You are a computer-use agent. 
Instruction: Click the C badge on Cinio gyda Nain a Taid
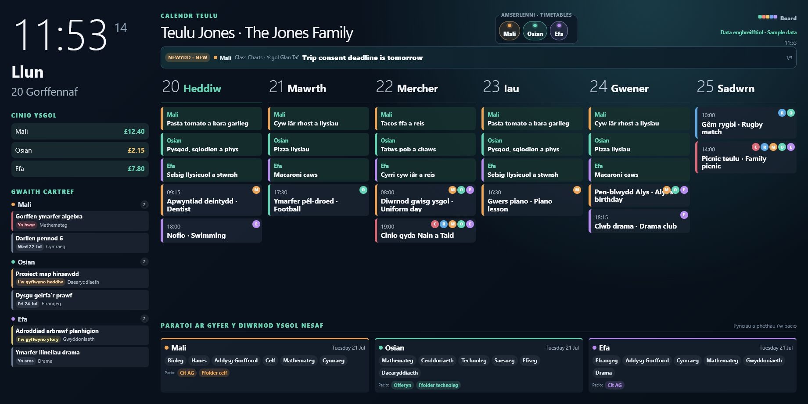coord(435,224)
